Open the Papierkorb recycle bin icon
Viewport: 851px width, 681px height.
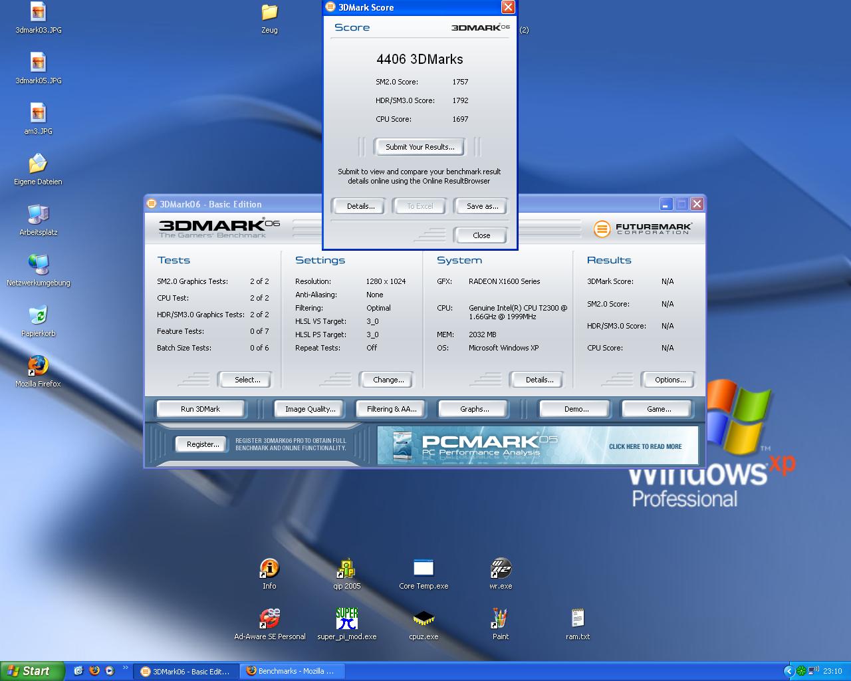coord(38,321)
